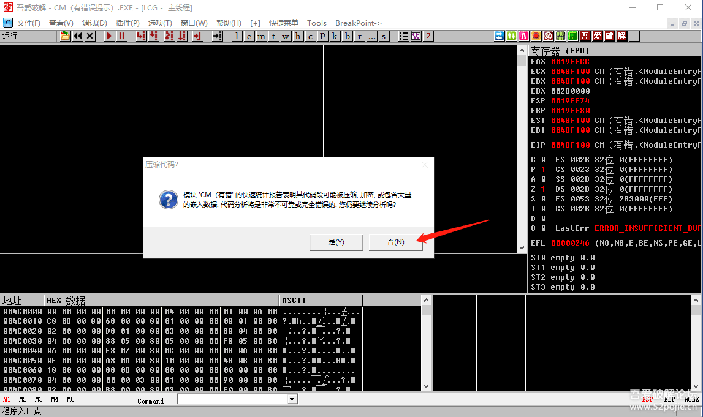Click the Rewind restart program icon
The image size is (703, 417).
(78, 36)
